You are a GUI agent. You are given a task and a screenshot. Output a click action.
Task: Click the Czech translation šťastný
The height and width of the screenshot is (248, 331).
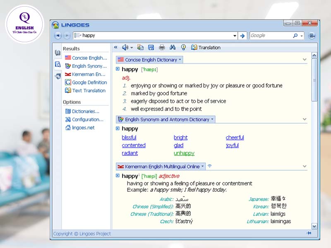tap(184, 222)
